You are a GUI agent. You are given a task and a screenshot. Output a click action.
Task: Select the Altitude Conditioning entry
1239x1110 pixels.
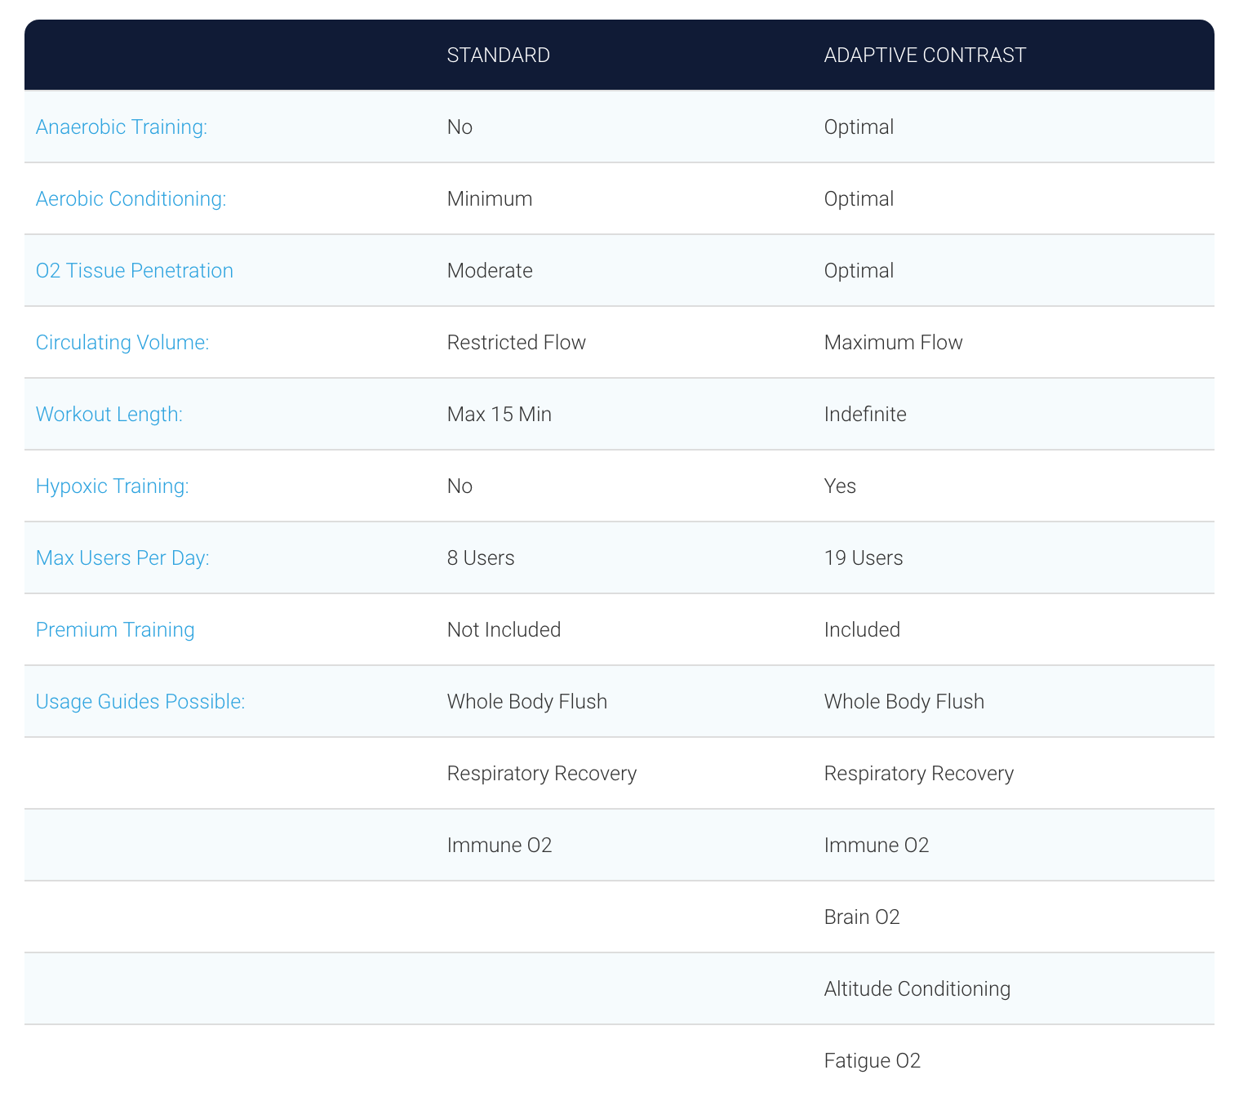click(x=917, y=989)
